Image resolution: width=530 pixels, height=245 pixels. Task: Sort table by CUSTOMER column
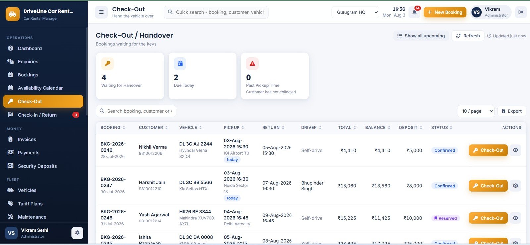153,128
